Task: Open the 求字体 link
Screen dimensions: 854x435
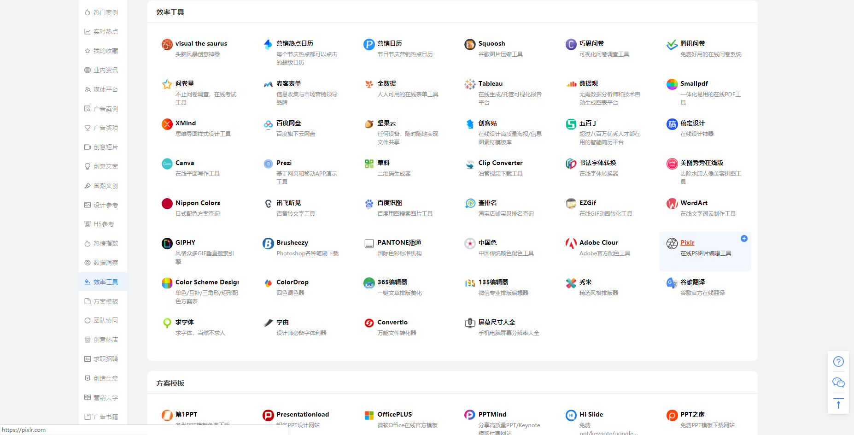Action: pyautogui.click(x=185, y=322)
